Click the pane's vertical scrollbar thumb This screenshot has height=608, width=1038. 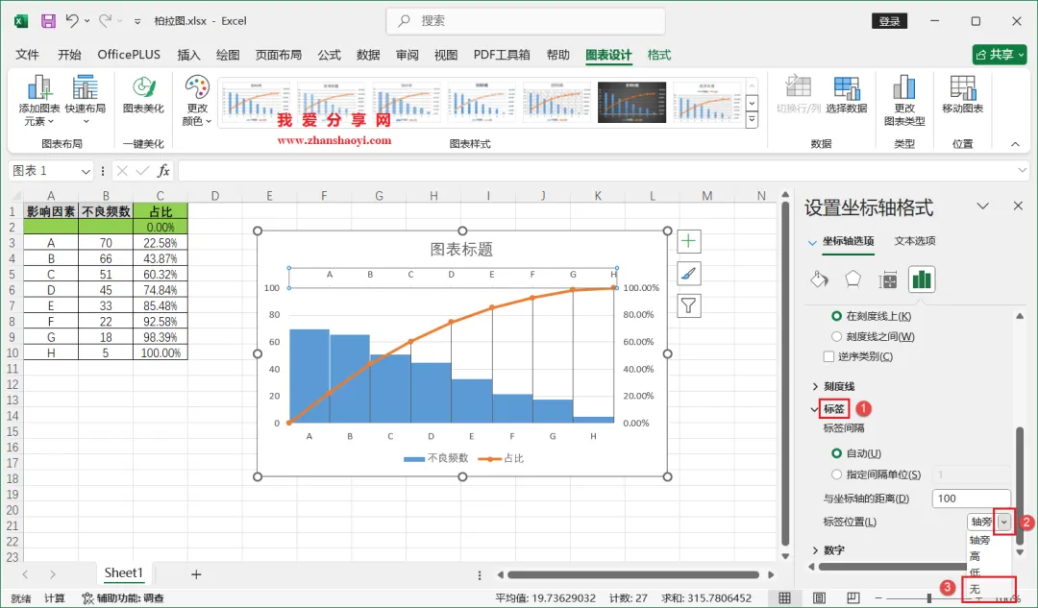[x=1020, y=486]
